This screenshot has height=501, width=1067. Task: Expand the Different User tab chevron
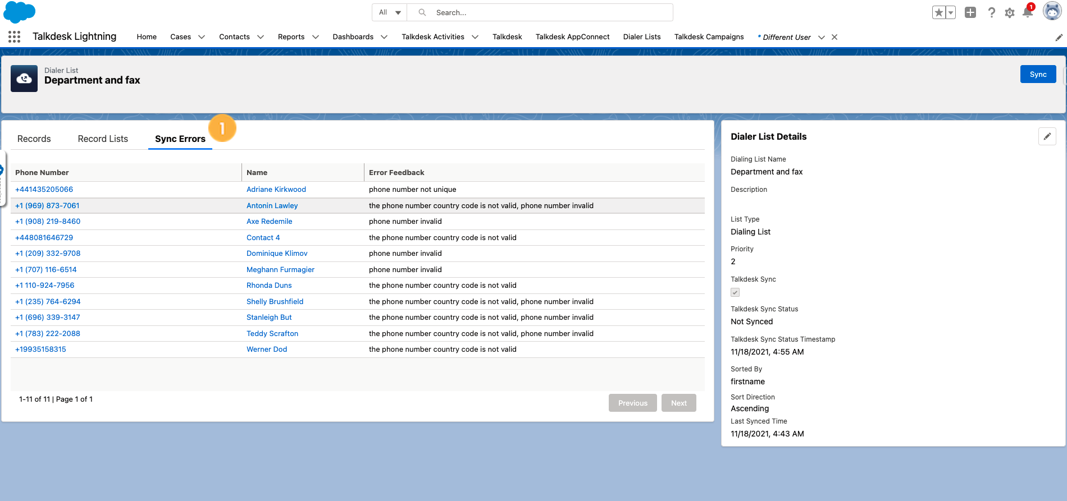[822, 37]
